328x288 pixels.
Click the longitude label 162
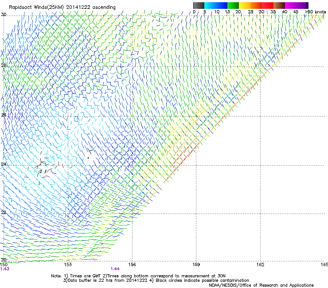[x=260, y=265]
